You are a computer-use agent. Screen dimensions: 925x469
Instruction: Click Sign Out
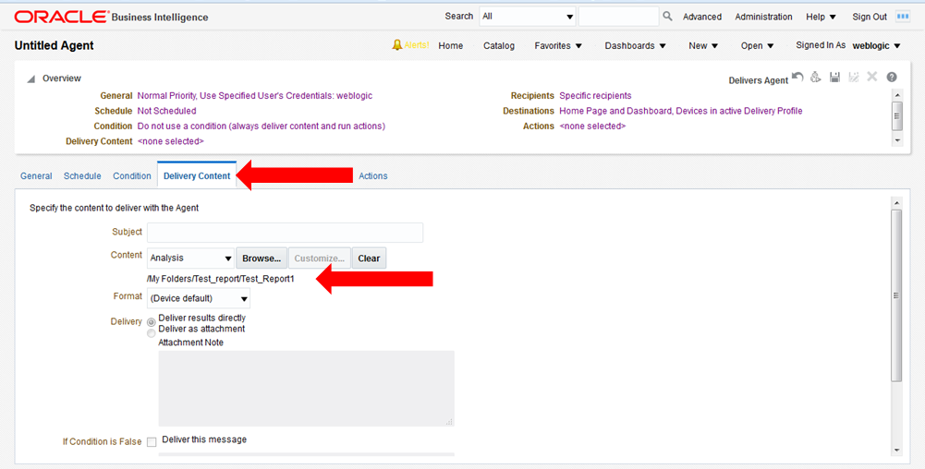(x=870, y=17)
